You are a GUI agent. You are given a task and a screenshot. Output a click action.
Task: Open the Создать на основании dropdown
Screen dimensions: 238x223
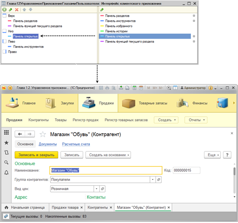tap(109, 155)
